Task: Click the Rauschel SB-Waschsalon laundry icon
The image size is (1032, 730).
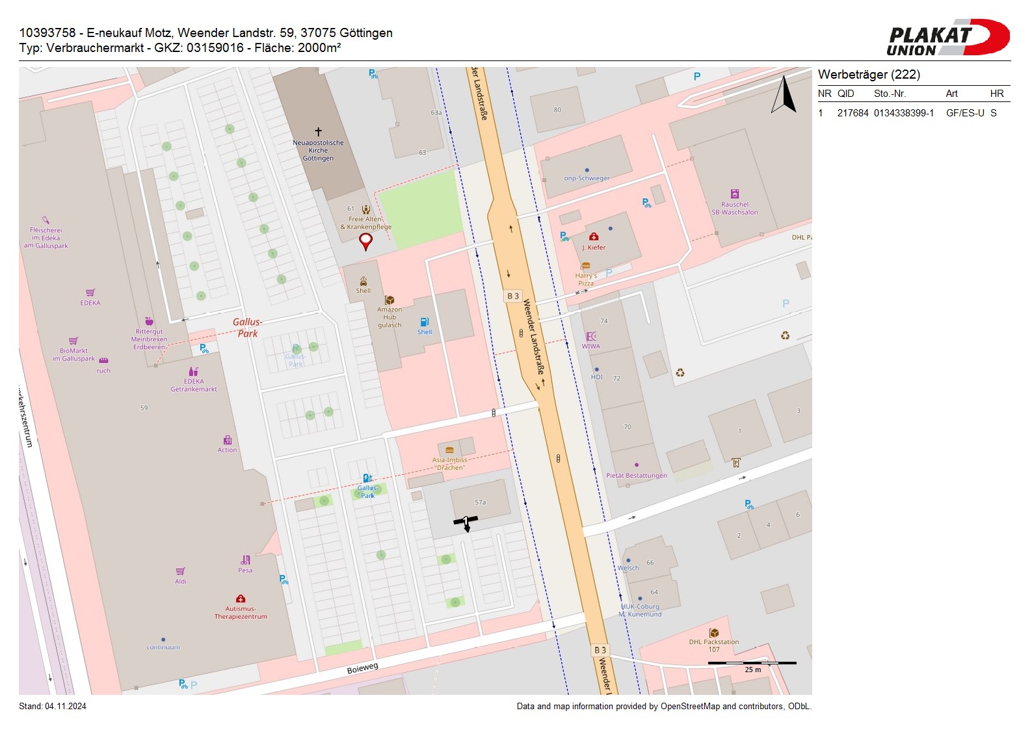Action: [x=735, y=194]
